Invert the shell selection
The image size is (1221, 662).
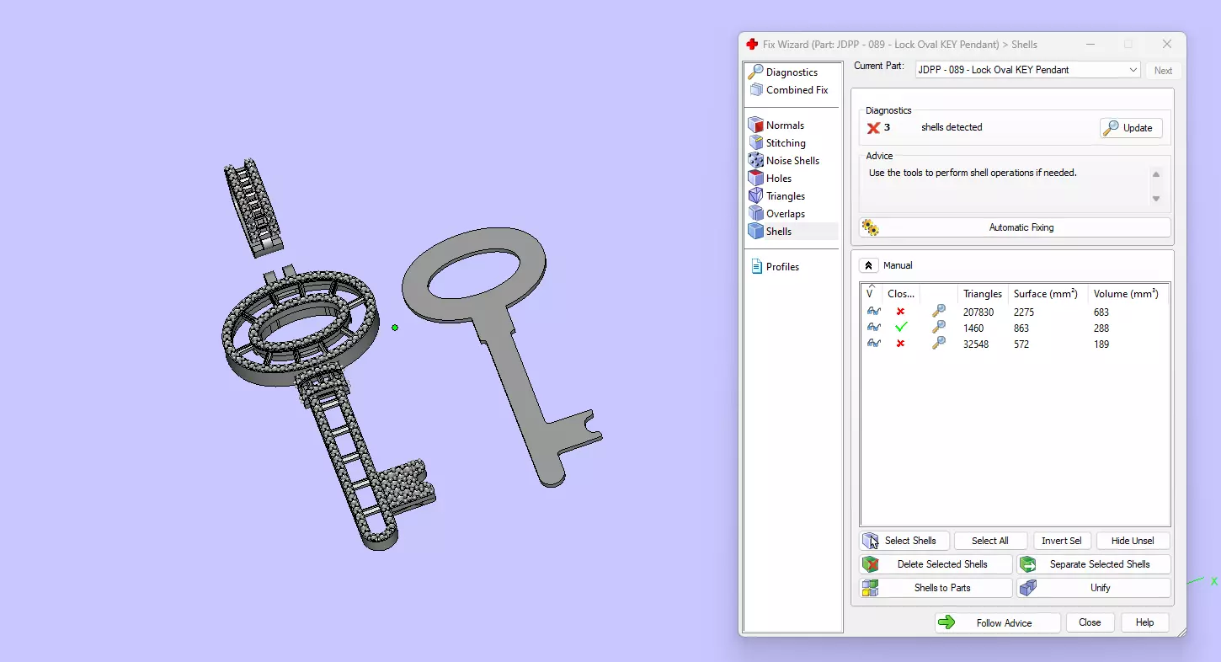[x=1062, y=541]
